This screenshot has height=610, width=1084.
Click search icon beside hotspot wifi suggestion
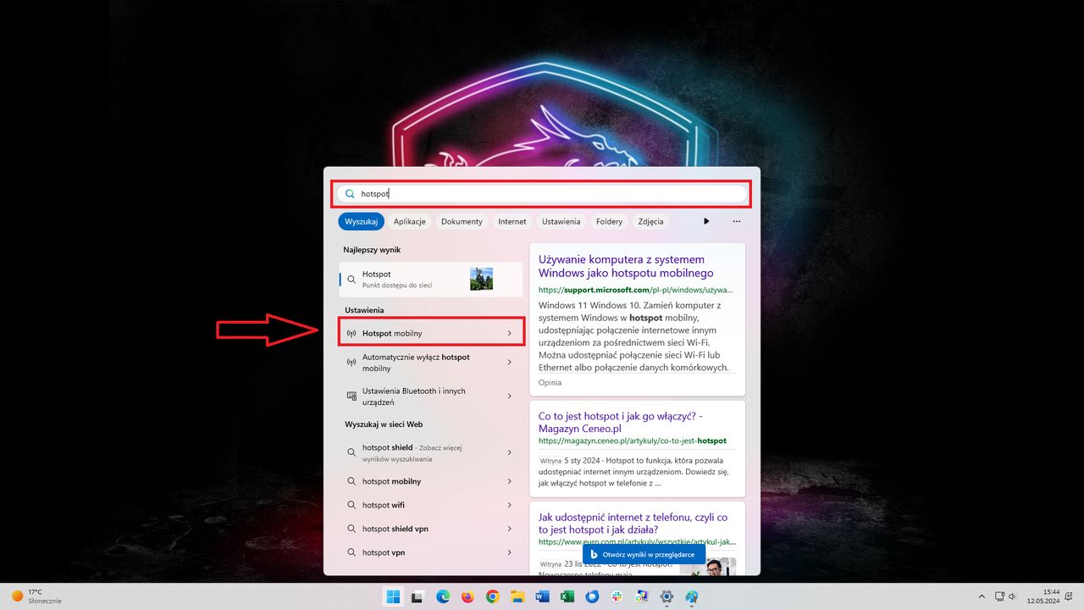[x=351, y=505]
